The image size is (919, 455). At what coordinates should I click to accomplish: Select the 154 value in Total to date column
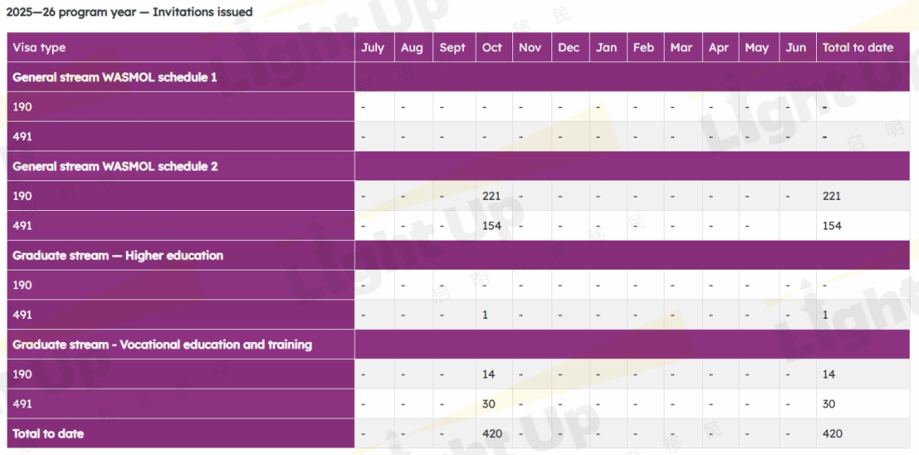pos(832,226)
